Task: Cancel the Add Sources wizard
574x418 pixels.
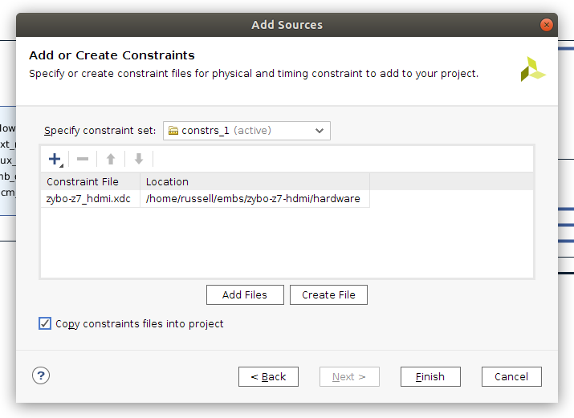Action: [511, 376]
